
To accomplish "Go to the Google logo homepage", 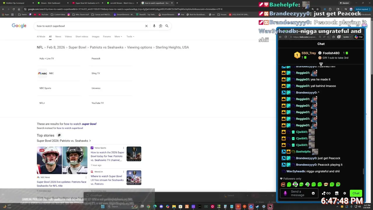I will pyautogui.click(x=19, y=26).
